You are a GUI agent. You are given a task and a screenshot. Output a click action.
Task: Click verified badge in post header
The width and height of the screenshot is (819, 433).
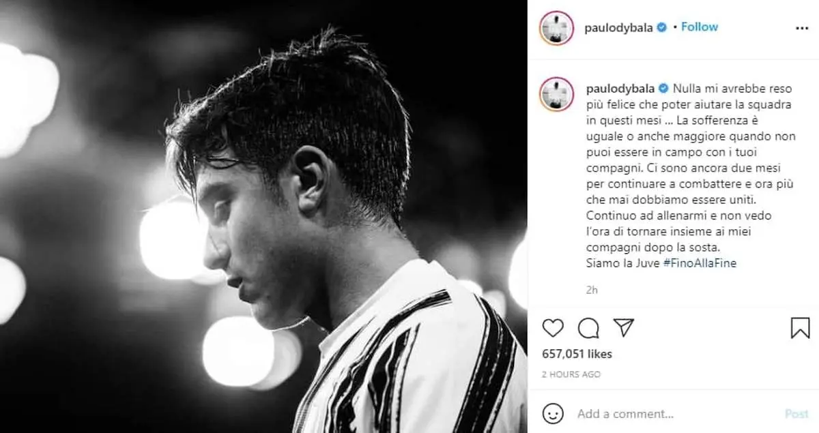(661, 27)
